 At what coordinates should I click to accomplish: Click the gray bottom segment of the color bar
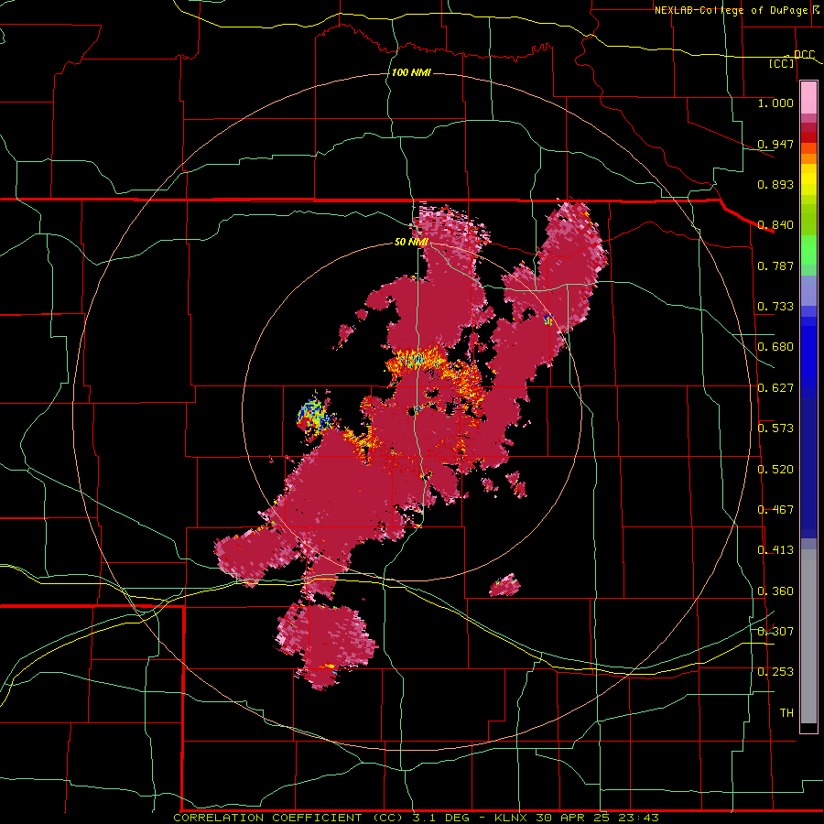pos(808,636)
